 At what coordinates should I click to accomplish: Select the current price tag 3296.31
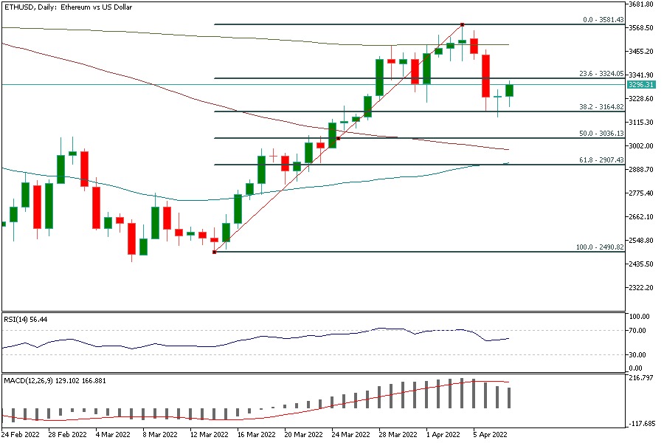point(640,85)
